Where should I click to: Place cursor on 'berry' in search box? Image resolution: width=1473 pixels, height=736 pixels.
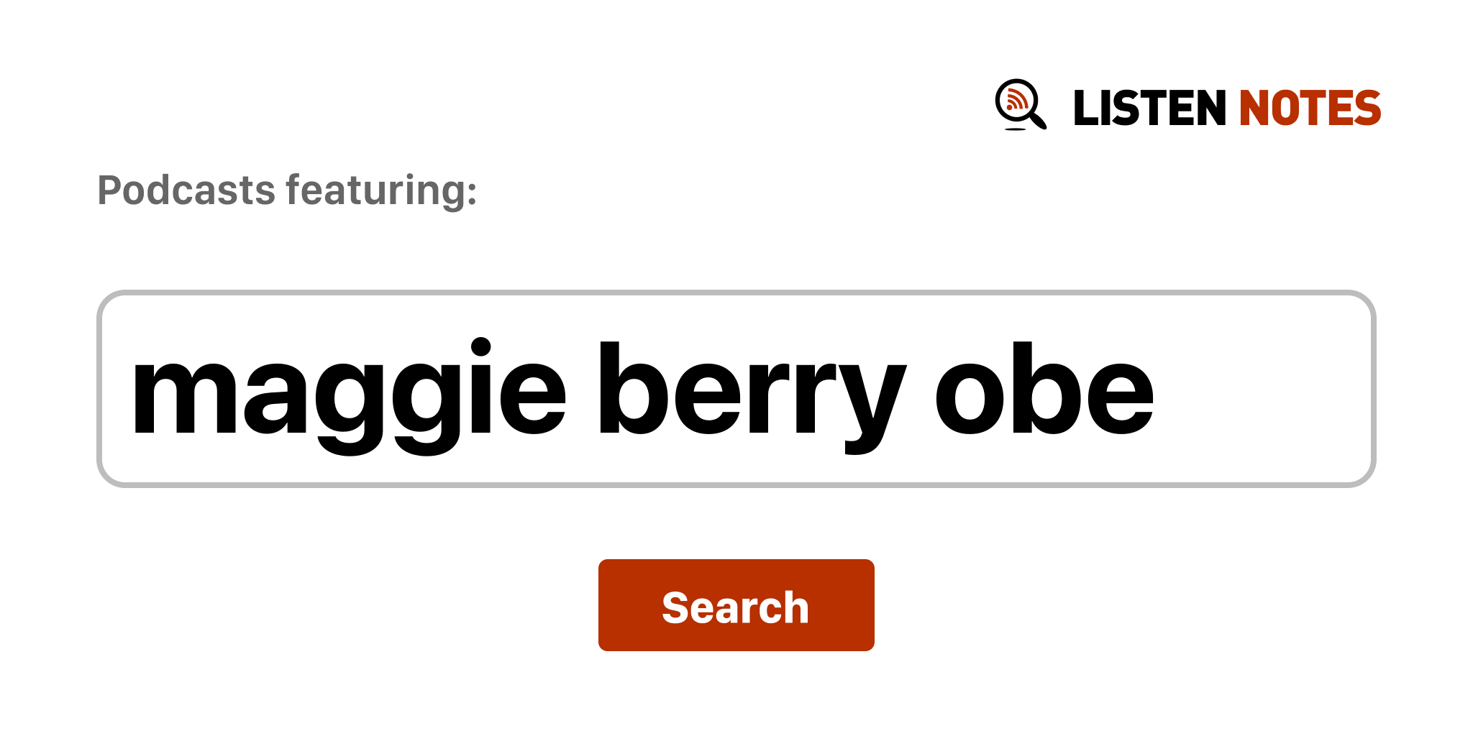click(x=752, y=397)
